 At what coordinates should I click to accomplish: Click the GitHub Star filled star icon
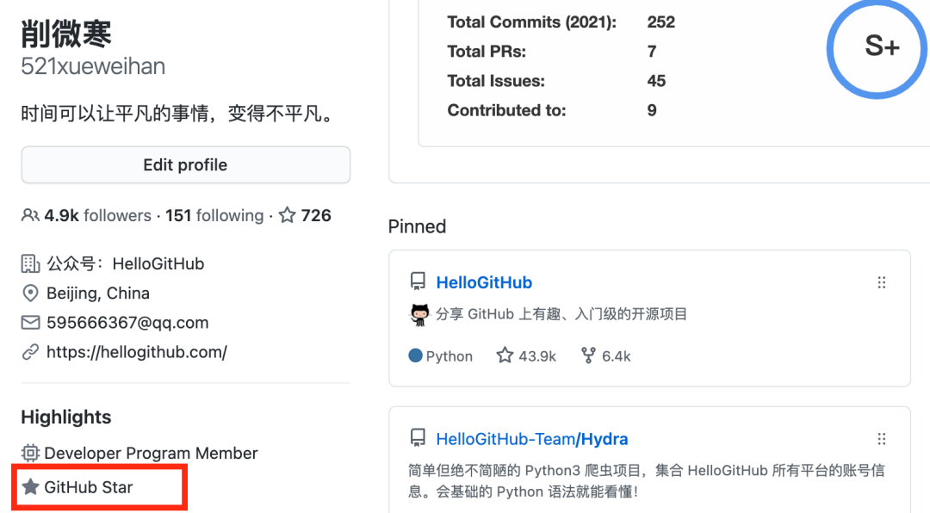coord(30,487)
